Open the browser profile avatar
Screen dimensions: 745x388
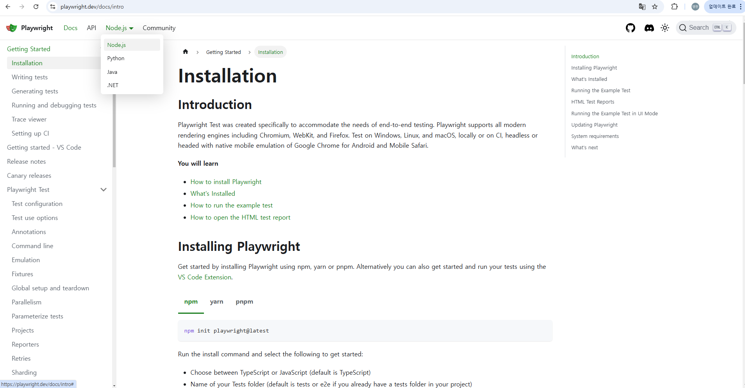click(x=695, y=7)
